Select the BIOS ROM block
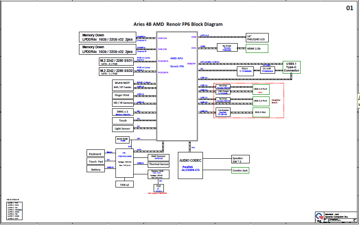This screenshot has height=226, width=360. point(122,140)
